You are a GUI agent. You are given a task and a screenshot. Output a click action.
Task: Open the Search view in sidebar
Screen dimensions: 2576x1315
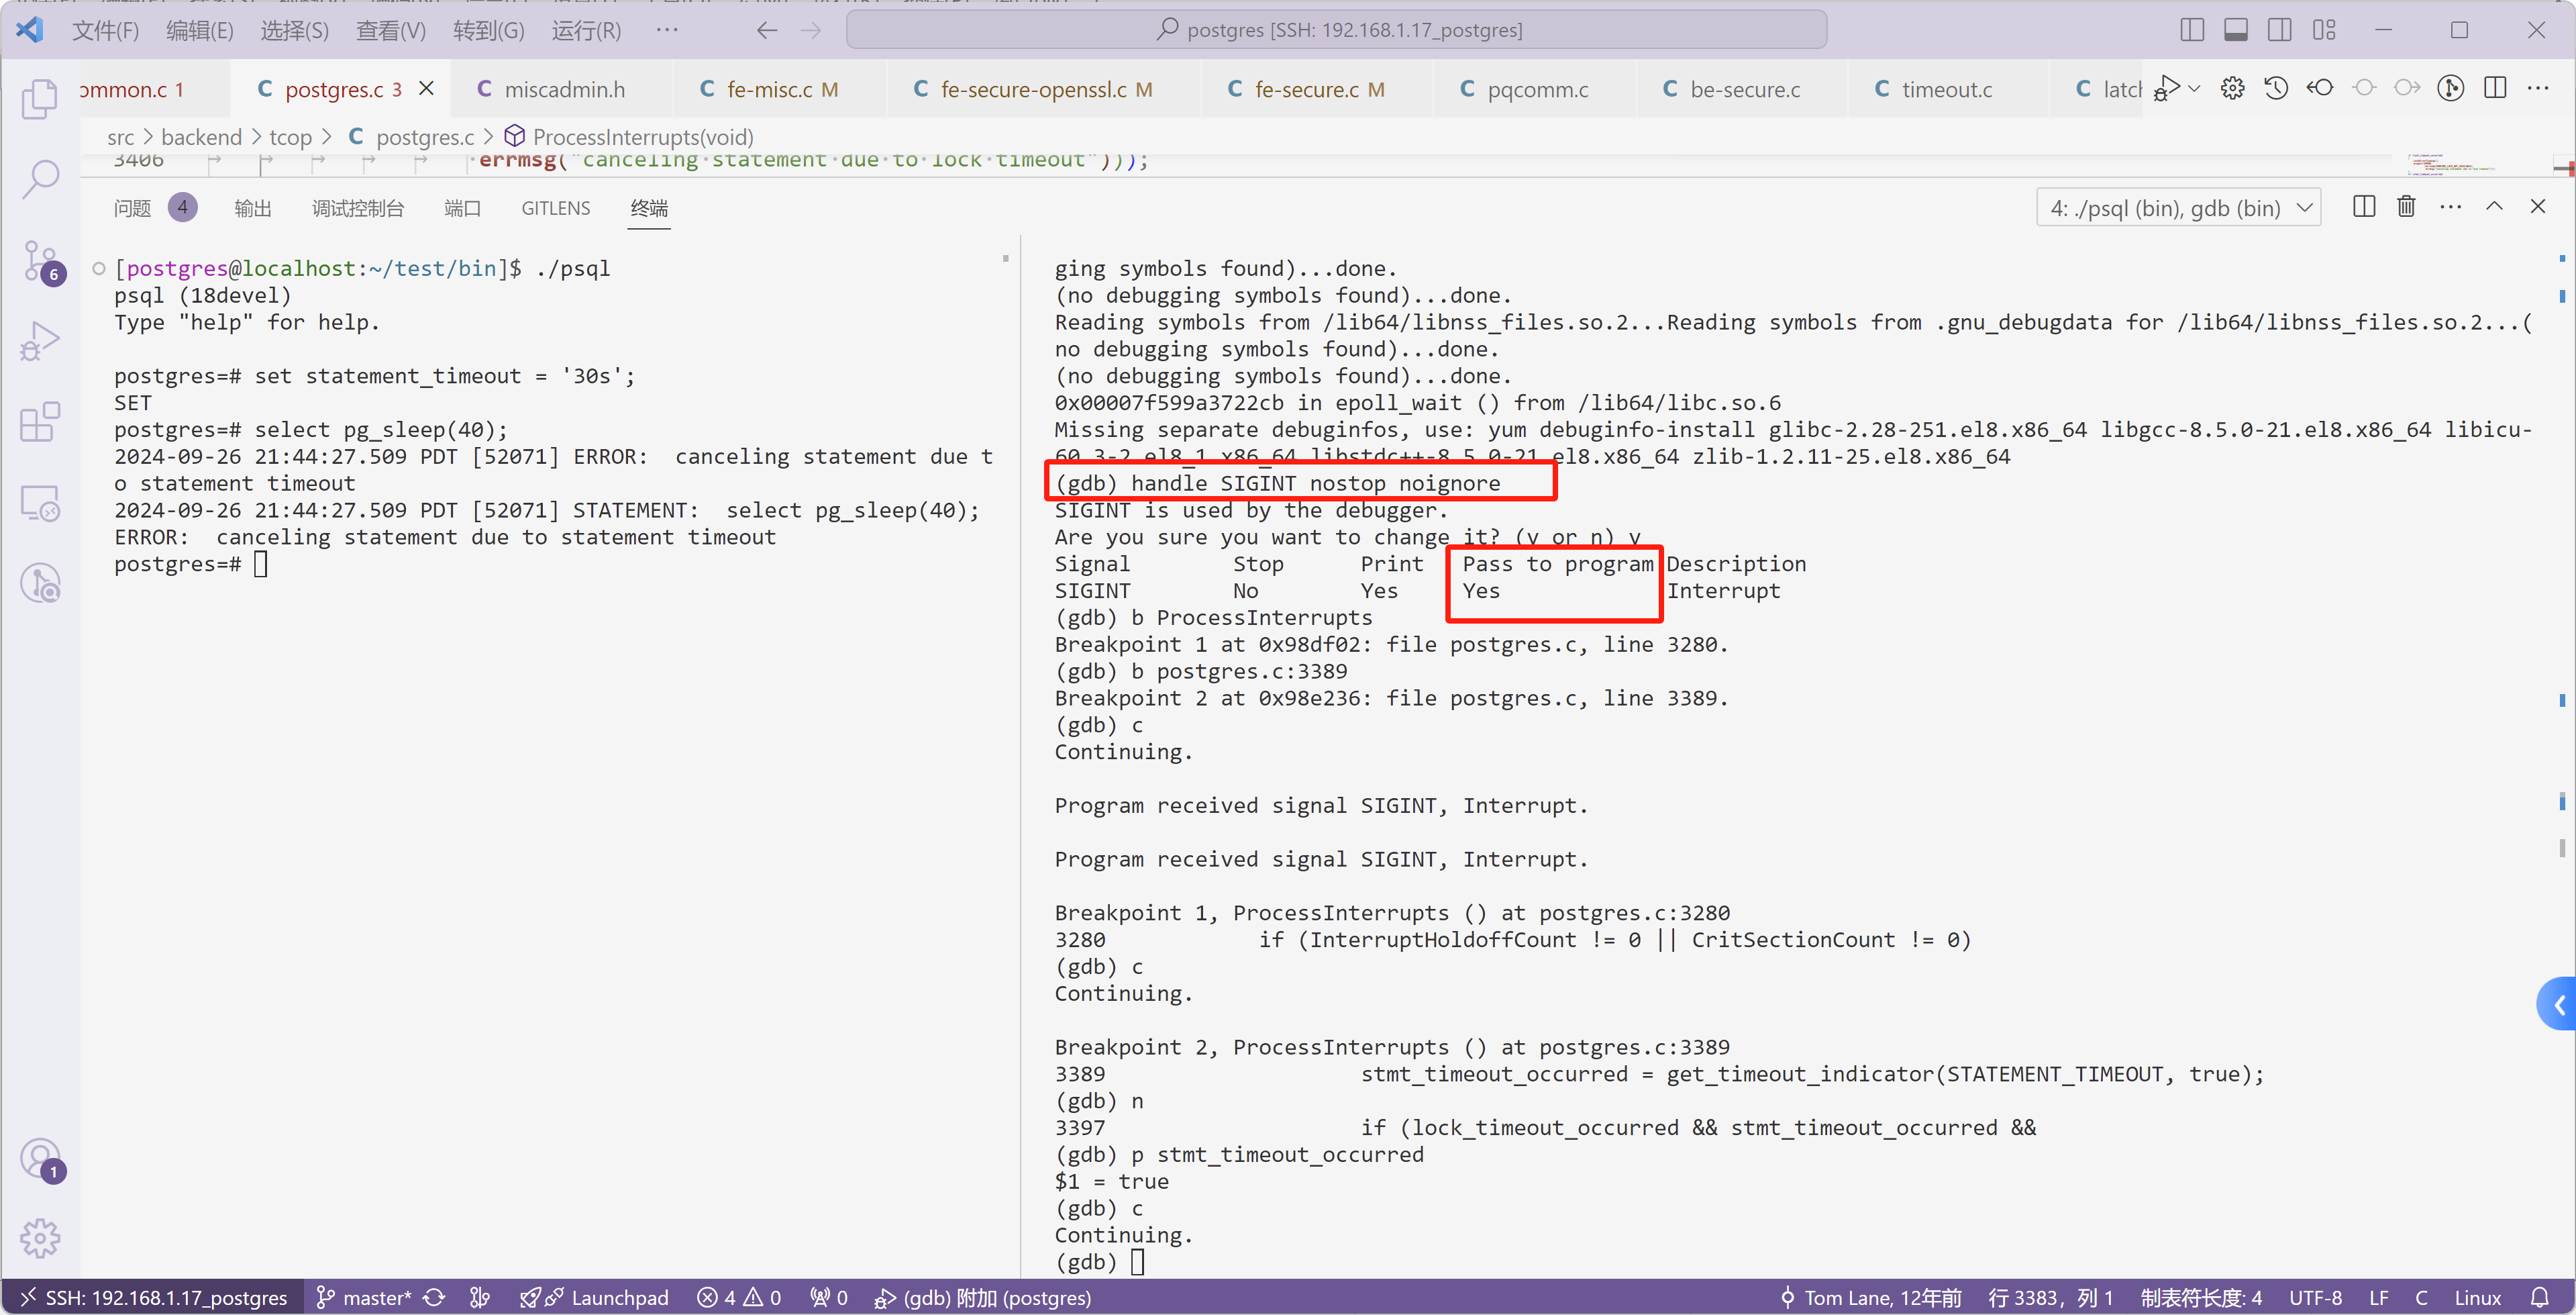[40, 179]
